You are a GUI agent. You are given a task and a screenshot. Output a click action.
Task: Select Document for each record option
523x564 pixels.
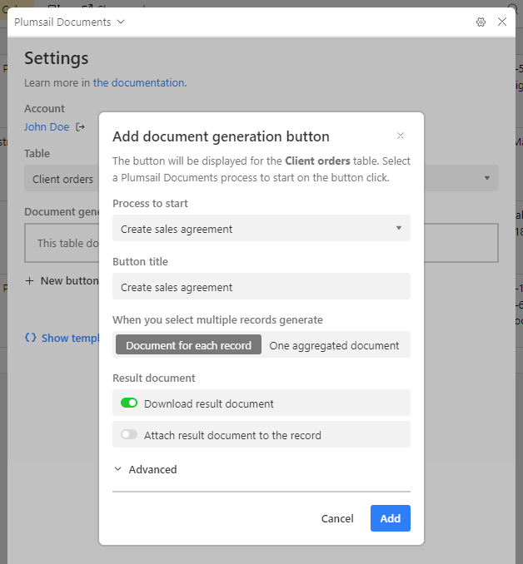pyautogui.click(x=188, y=344)
